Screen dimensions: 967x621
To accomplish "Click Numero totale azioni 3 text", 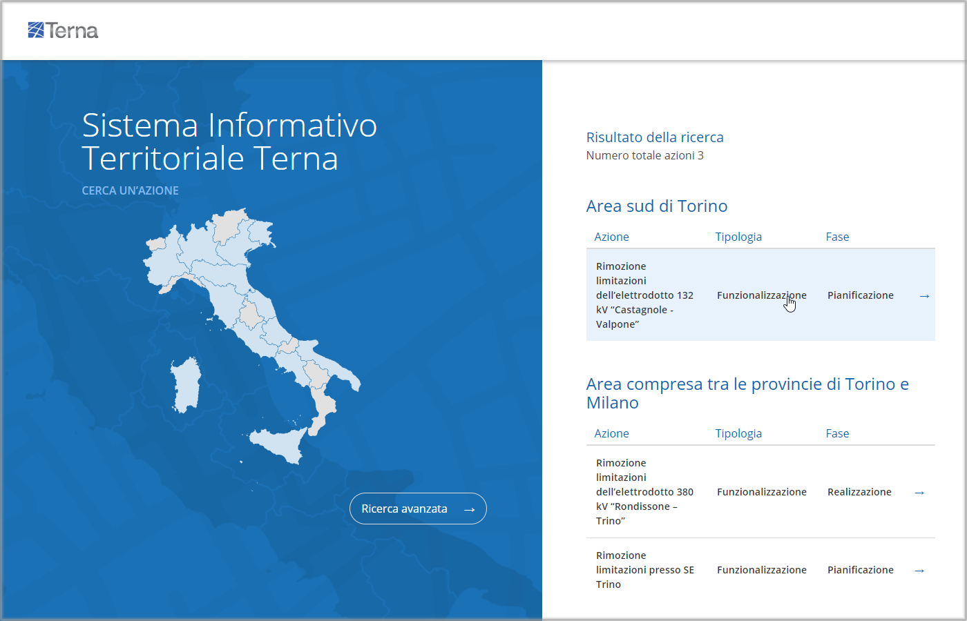I will [x=645, y=155].
